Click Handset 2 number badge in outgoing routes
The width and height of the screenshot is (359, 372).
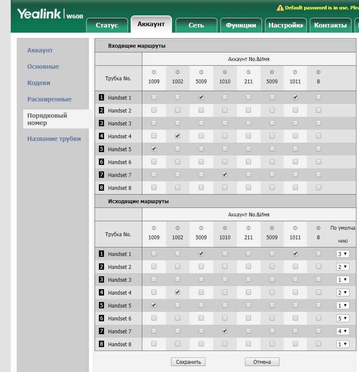tap(101, 267)
